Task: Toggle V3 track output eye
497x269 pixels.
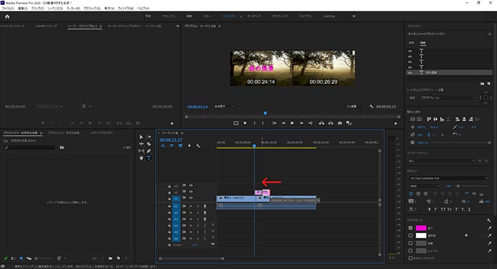Action: coord(191,186)
